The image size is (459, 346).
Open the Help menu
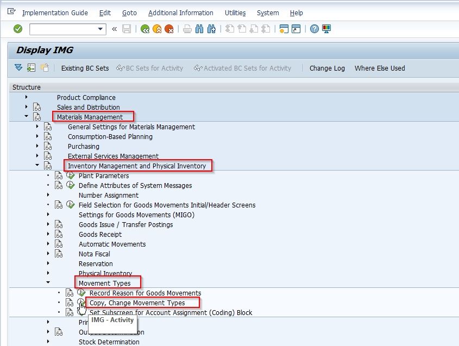(296, 13)
